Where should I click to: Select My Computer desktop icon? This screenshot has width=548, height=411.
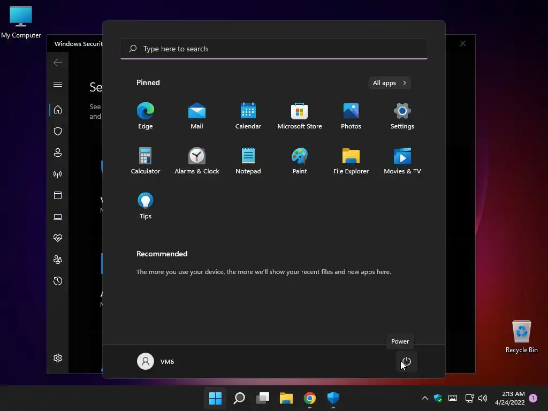point(21,22)
